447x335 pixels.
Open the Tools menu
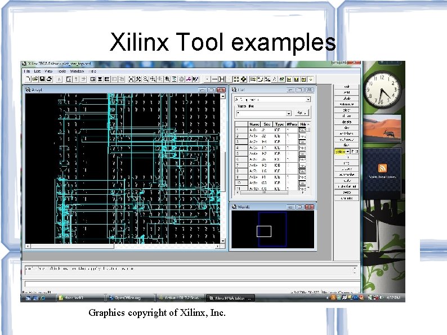[x=61, y=71]
